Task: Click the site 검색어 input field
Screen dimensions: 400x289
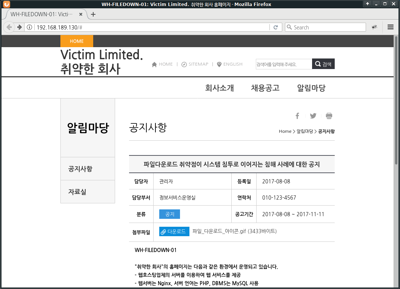Action: (x=284, y=64)
